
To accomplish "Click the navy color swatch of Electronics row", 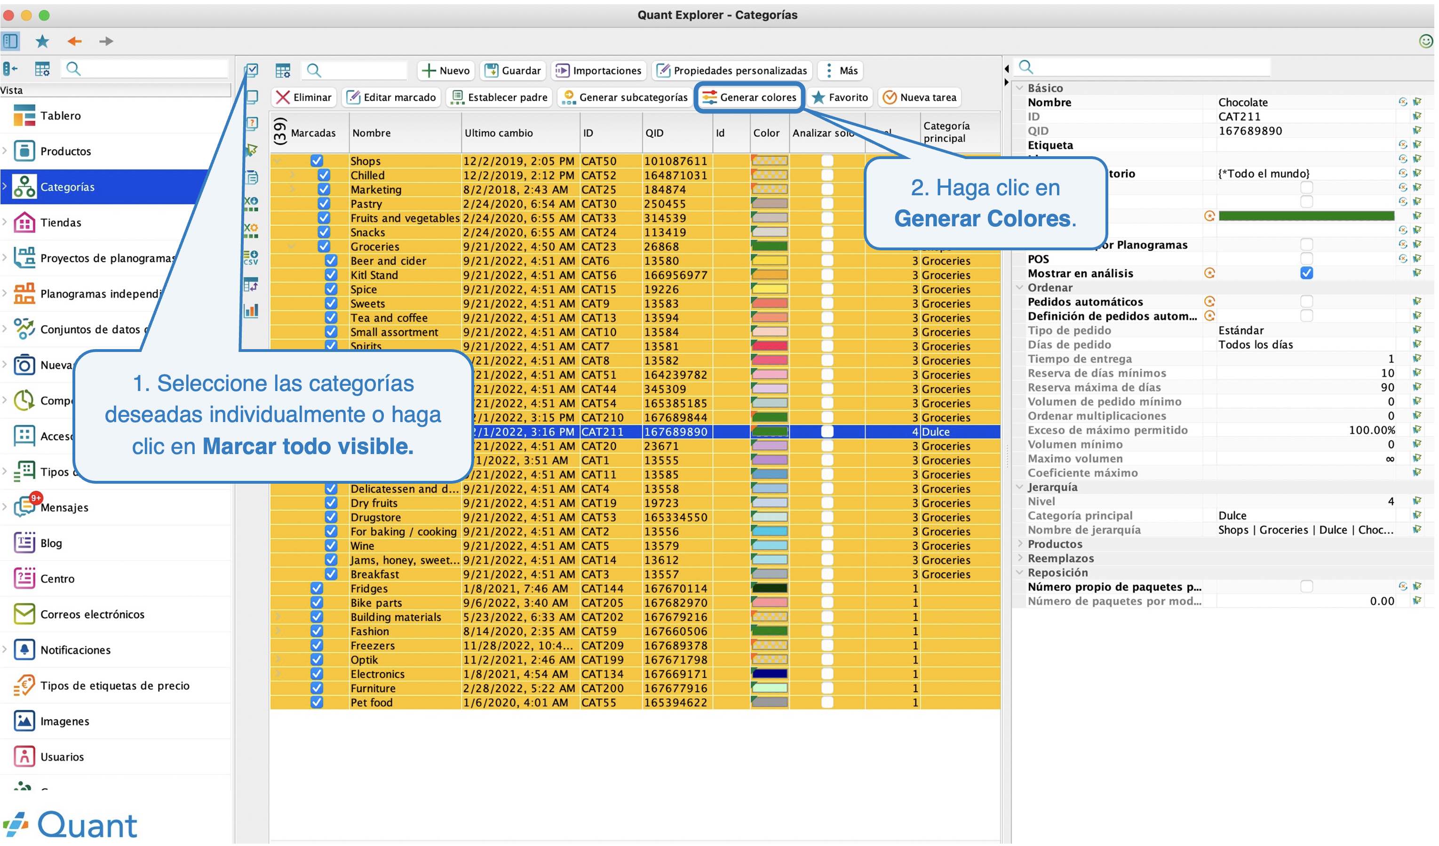I will 771,673.
